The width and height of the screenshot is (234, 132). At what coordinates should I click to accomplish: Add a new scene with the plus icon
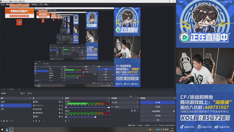(x=1, y=121)
